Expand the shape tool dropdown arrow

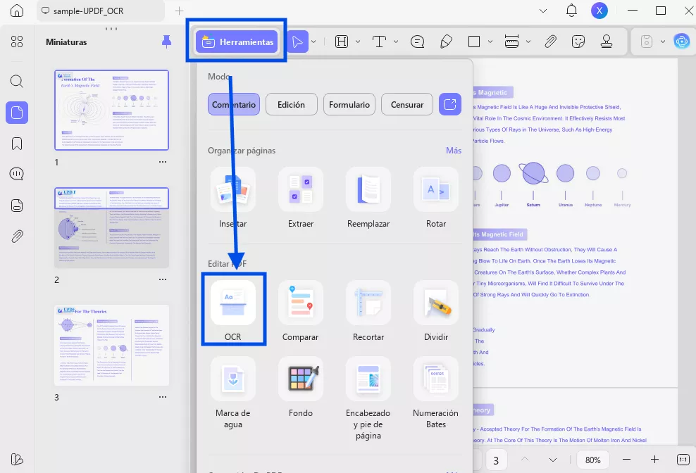[x=490, y=42]
